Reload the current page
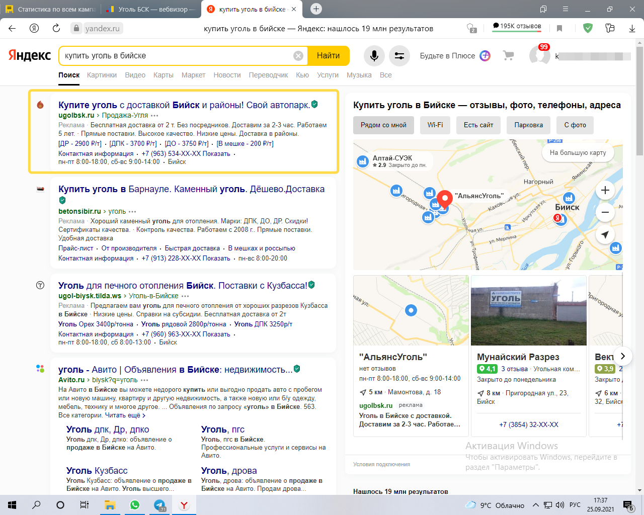644x515 pixels. coord(56,28)
